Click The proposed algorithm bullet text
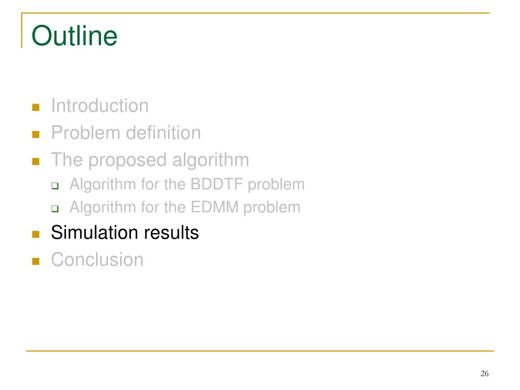 150,160
